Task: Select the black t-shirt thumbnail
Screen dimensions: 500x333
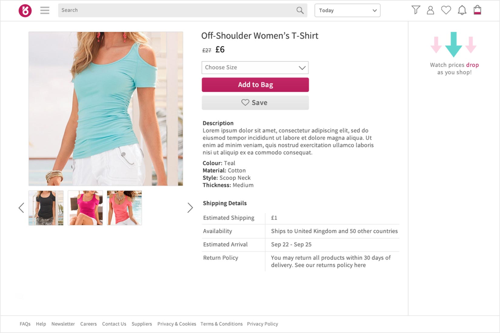Action: [46, 208]
